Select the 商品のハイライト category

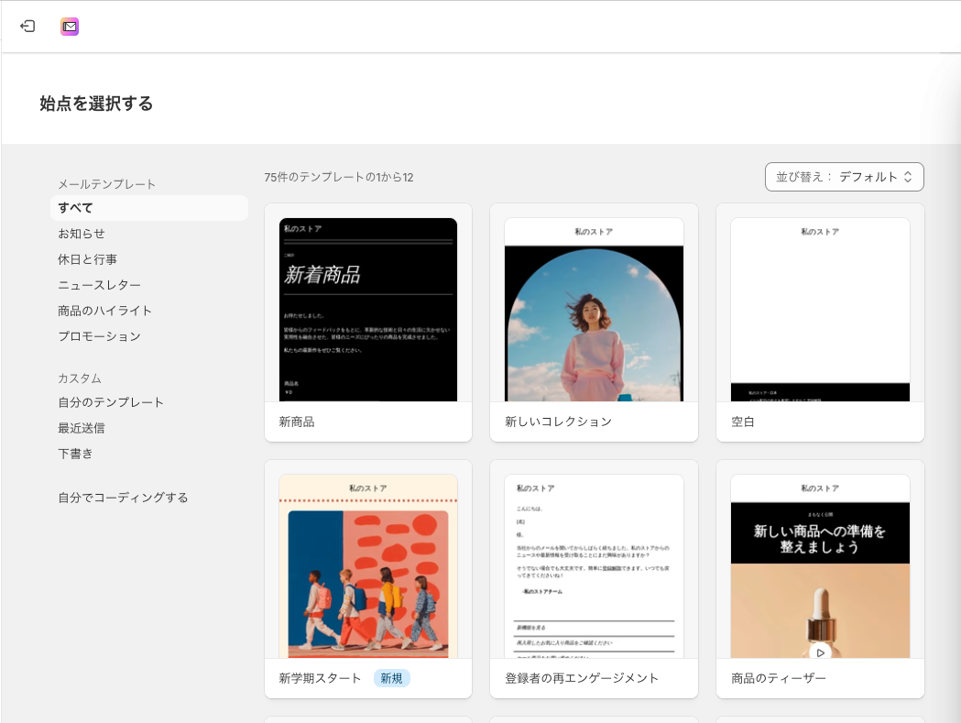pyautogui.click(x=104, y=311)
